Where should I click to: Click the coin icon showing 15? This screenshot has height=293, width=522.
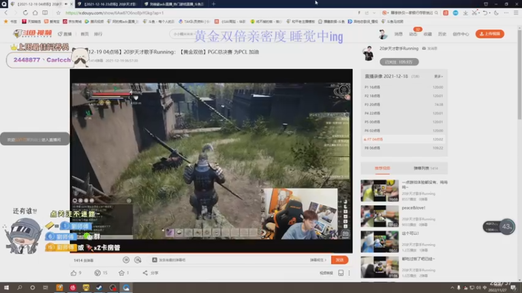(x=97, y=273)
